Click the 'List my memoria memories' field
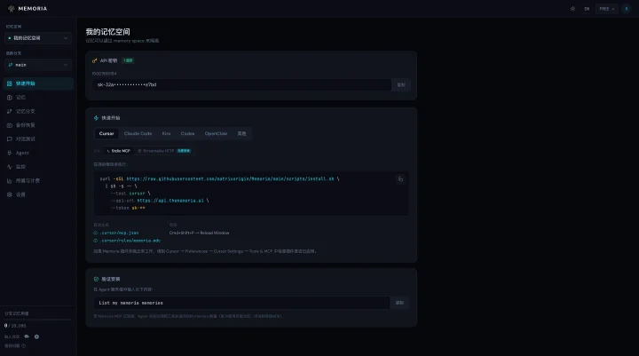This screenshot has height=356, width=639. pyautogui.click(x=241, y=303)
